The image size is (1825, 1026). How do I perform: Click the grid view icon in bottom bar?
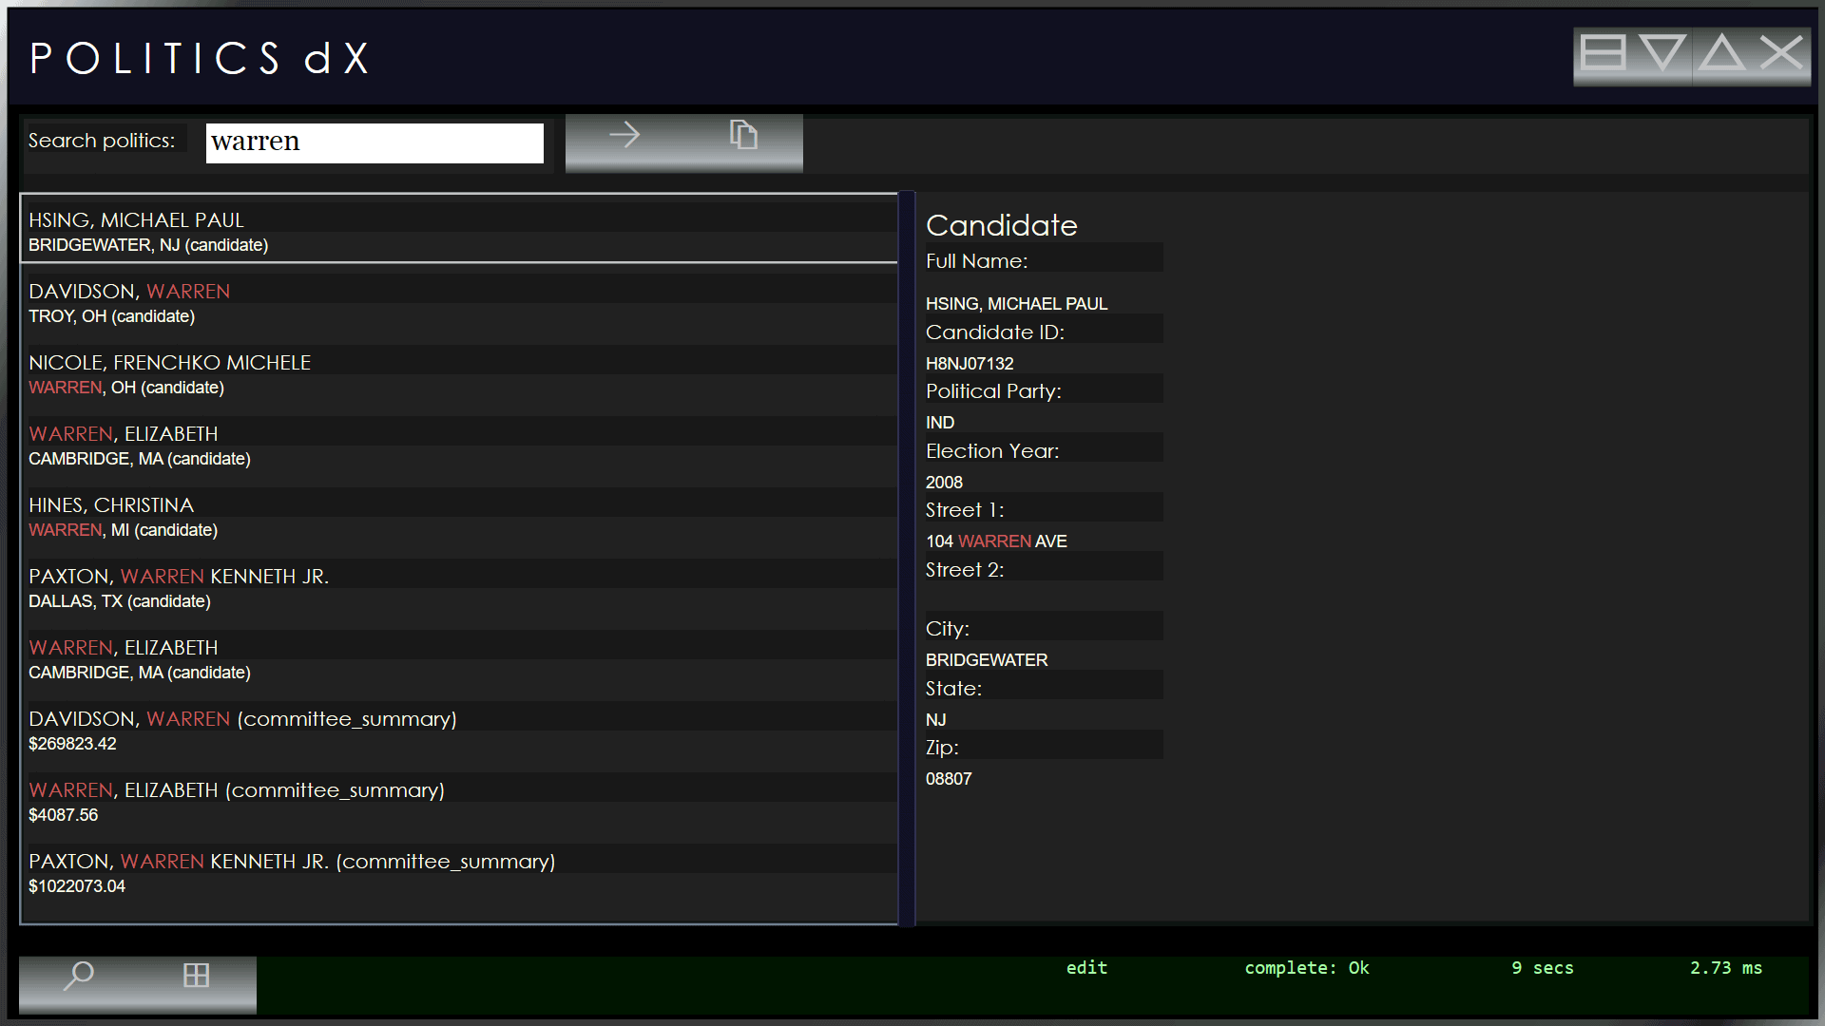pyautogui.click(x=196, y=976)
